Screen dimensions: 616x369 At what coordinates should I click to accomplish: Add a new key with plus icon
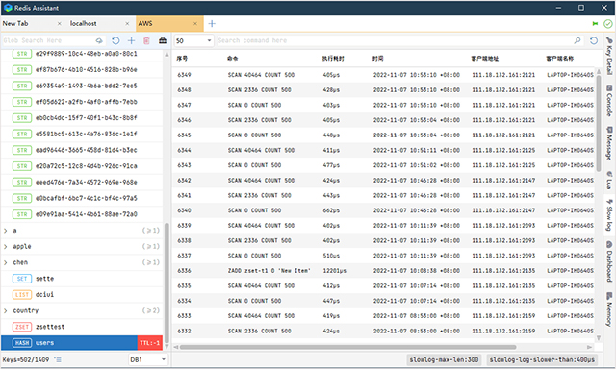tap(131, 40)
